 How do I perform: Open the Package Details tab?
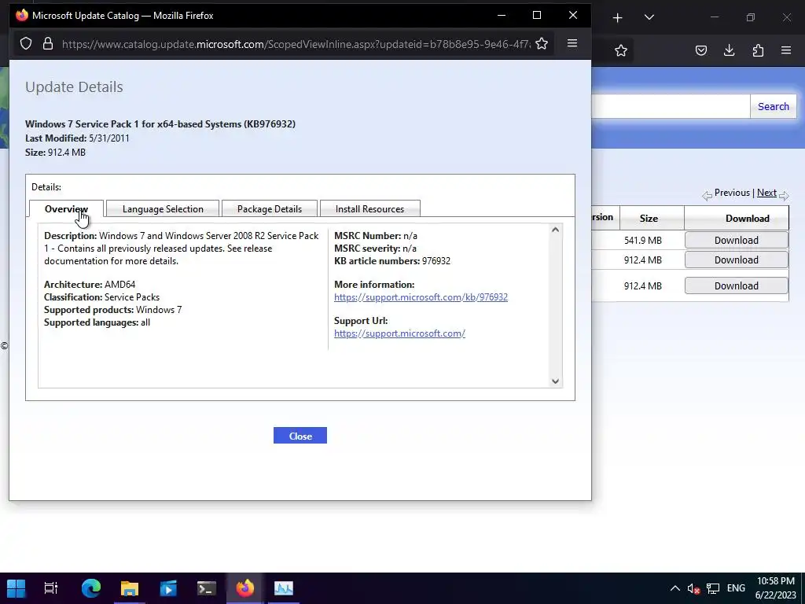pyautogui.click(x=270, y=209)
